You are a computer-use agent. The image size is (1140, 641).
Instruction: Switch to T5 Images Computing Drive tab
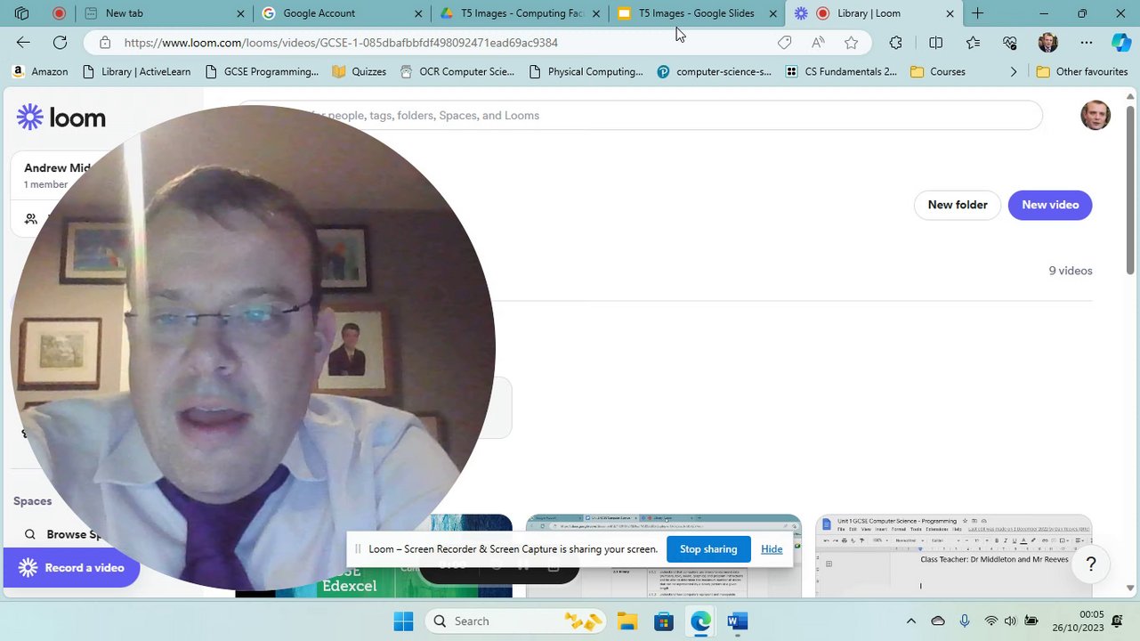coord(521,13)
